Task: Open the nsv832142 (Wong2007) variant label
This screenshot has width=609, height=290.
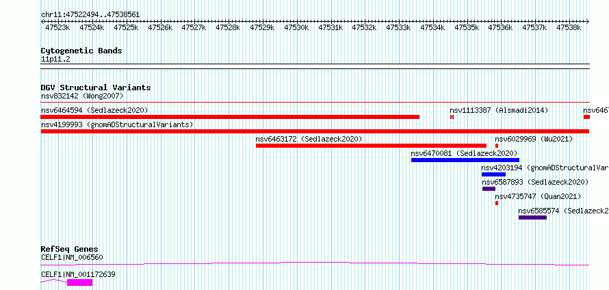Action: point(82,96)
